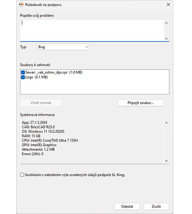The width and height of the screenshot is (192, 214).
Task: Click the app icon in the title bar
Action: pos(21,5)
